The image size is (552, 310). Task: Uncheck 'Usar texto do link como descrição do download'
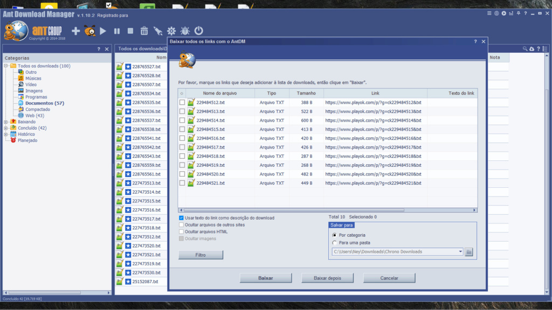coord(181,218)
